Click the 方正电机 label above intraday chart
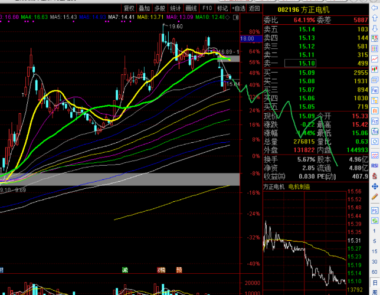The width and height of the screenshot is (380, 295). [274, 187]
